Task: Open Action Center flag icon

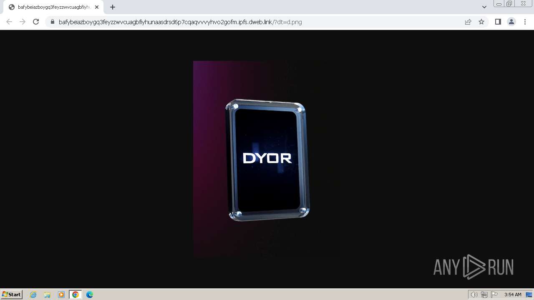Action: coord(494,295)
